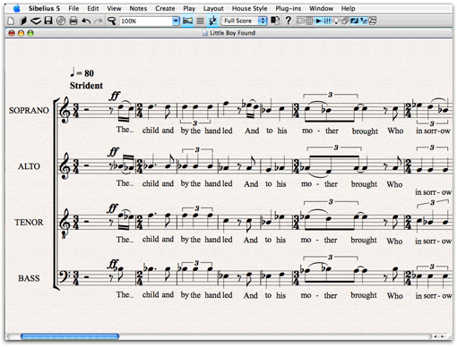Open the Play menu
This screenshot has height=347, width=457.
click(189, 8)
